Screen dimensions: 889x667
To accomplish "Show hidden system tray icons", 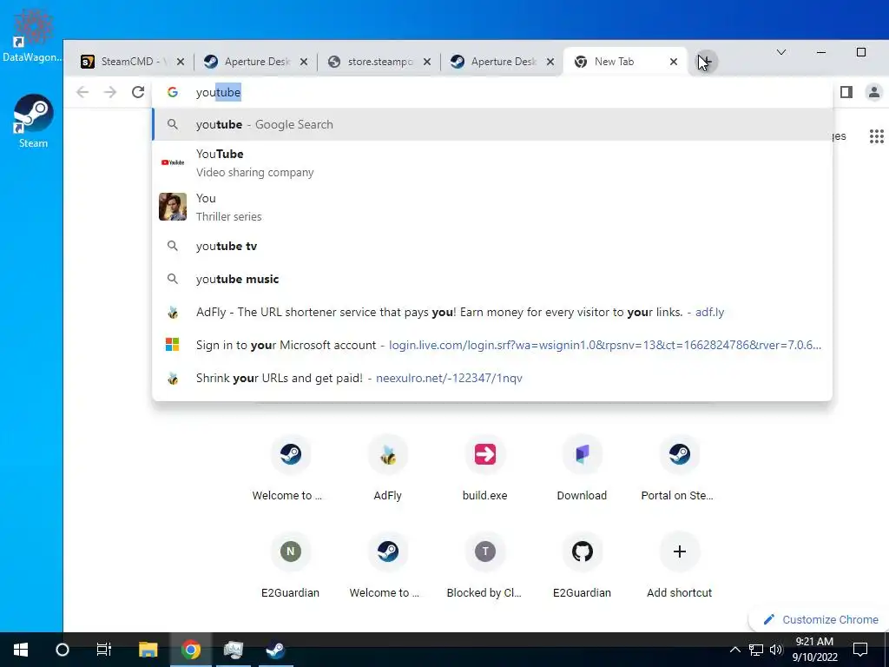I will pos(734,650).
